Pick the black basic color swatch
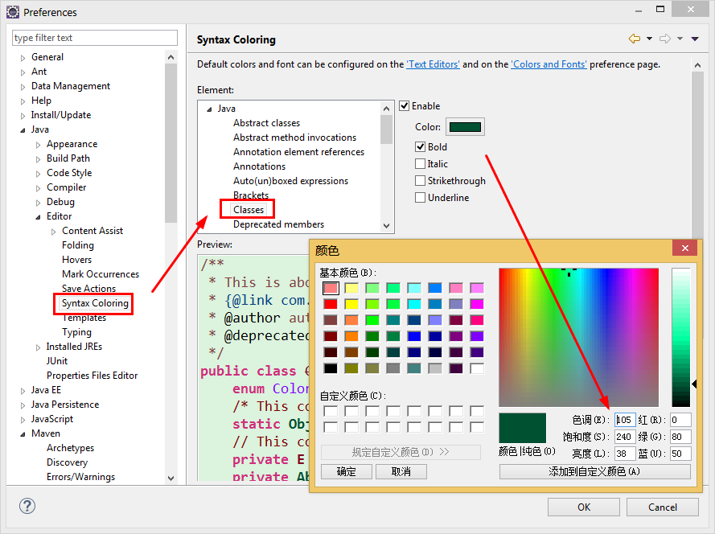This screenshot has width=715, height=534. 331,368
